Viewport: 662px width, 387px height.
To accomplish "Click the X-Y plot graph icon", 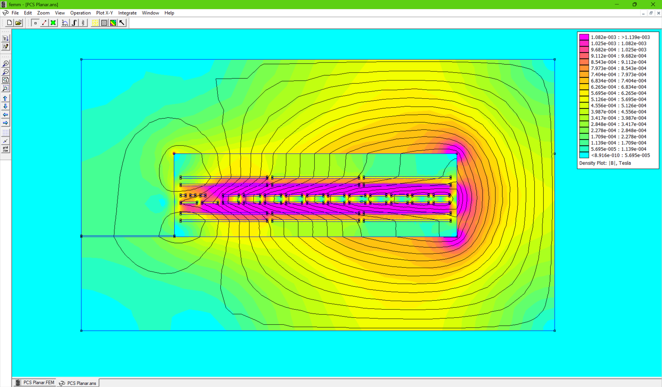I will click(65, 23).
